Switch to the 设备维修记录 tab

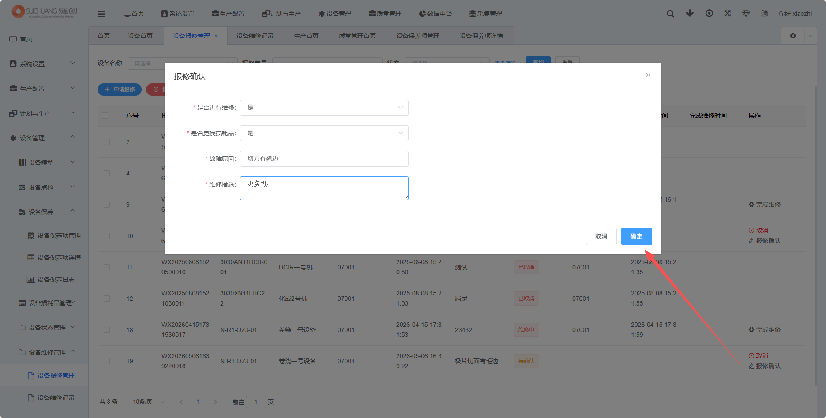pos(255,36)
